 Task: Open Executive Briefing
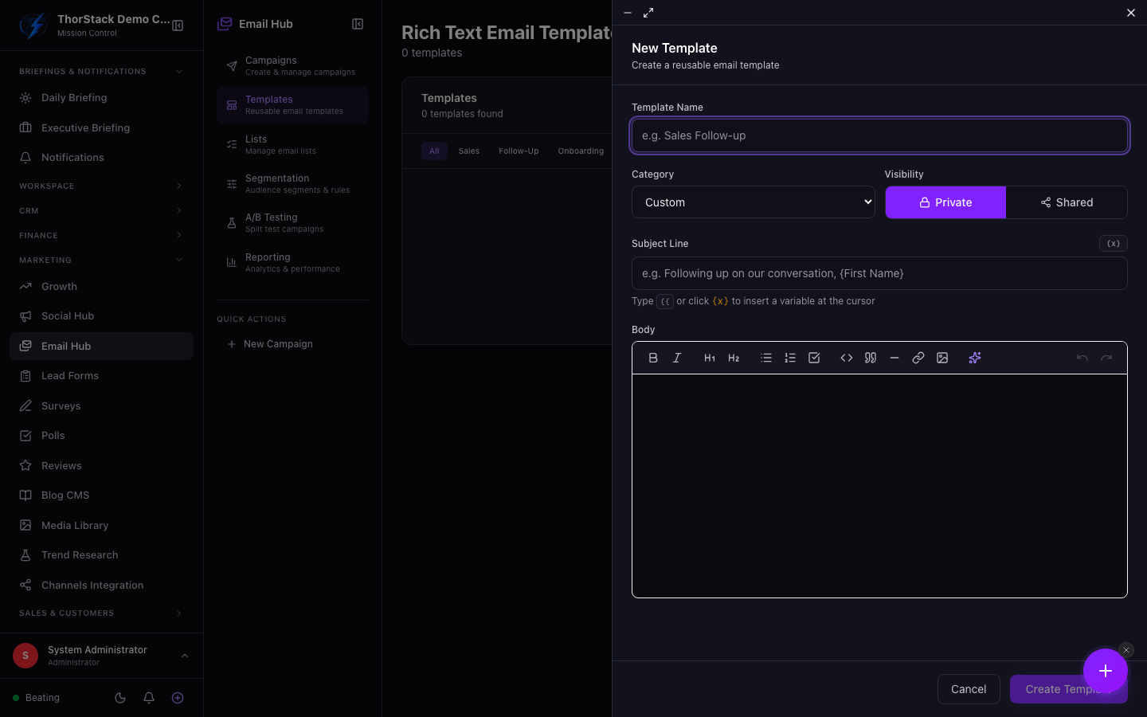coord(102,127)
